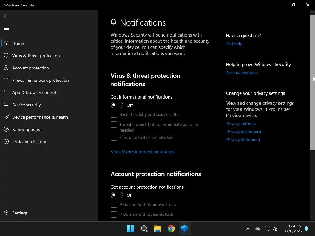Viewport: 315px width, 236px height.
Task: Open Device security page
Action: 49,104
